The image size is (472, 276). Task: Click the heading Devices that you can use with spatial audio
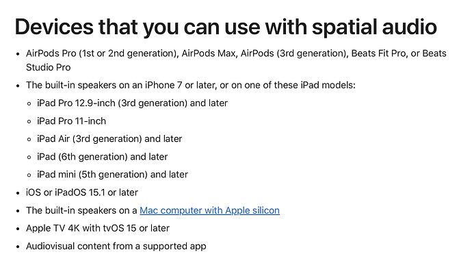click(x=226, y=27)
